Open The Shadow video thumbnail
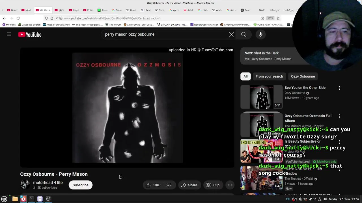 262,178
